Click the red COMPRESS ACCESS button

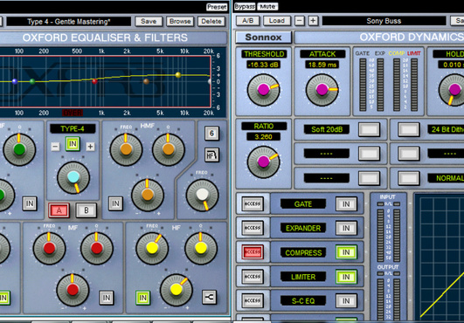tap(253, 252)
